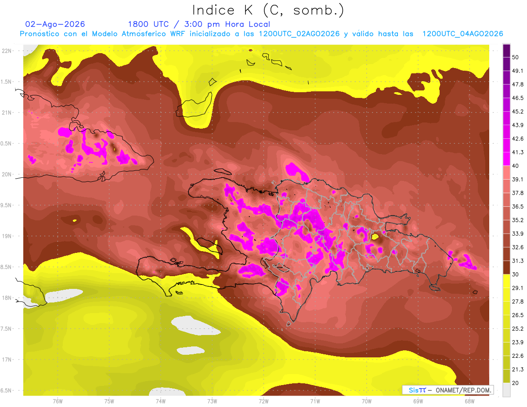Click the legend value "36.5"
This screenshot has height=407, width=527.
(518, 206)
